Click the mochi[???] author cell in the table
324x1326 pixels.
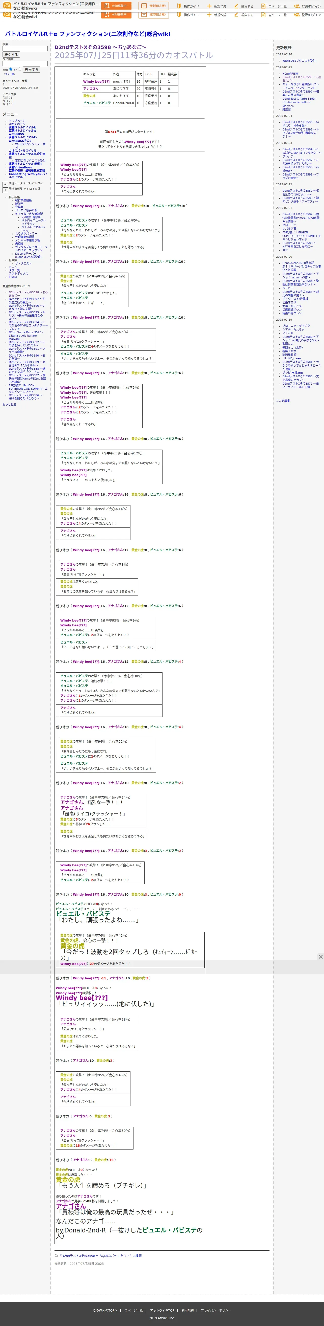pyautogui.click(x=123, y=82)
